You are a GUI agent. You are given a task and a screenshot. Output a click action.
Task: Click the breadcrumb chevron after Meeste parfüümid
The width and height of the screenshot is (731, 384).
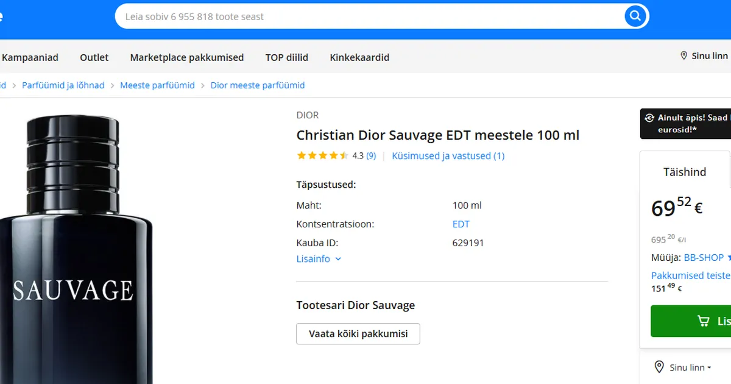202,85
